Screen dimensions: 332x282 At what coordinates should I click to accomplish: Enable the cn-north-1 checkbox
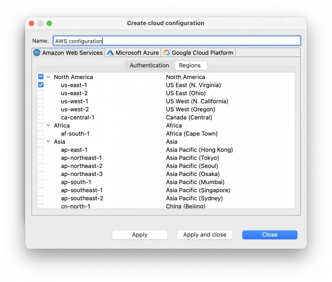pyautogui.click(x=41, y=206)
